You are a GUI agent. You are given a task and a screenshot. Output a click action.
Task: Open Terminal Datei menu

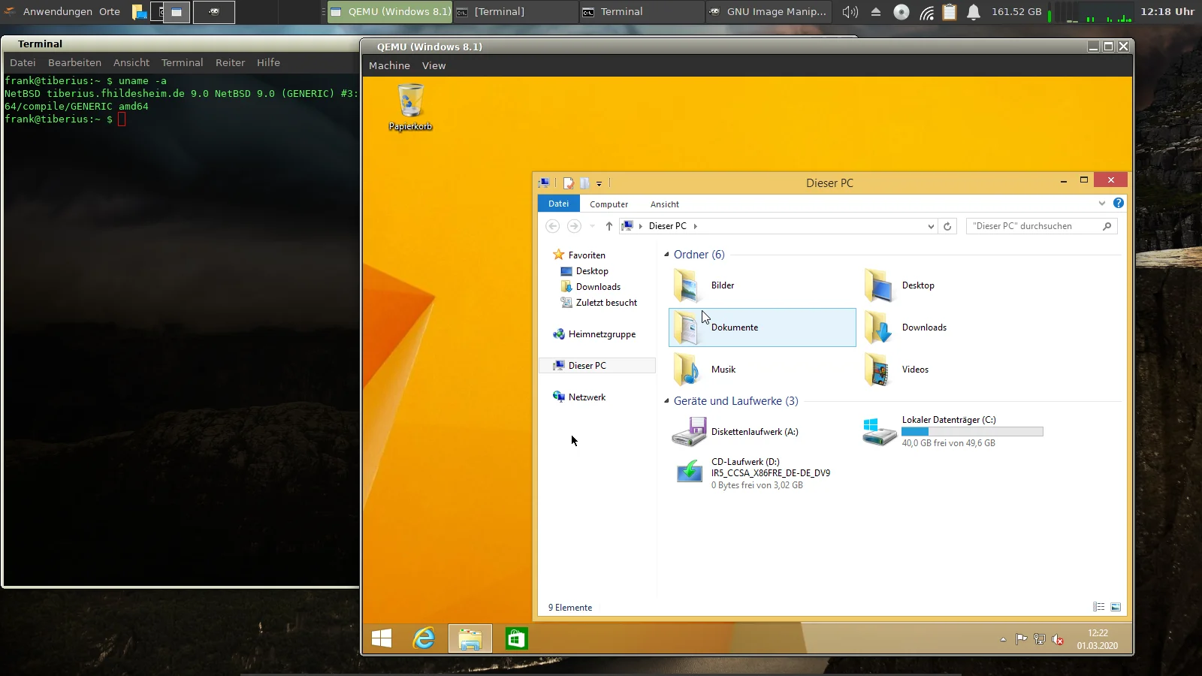23,62
